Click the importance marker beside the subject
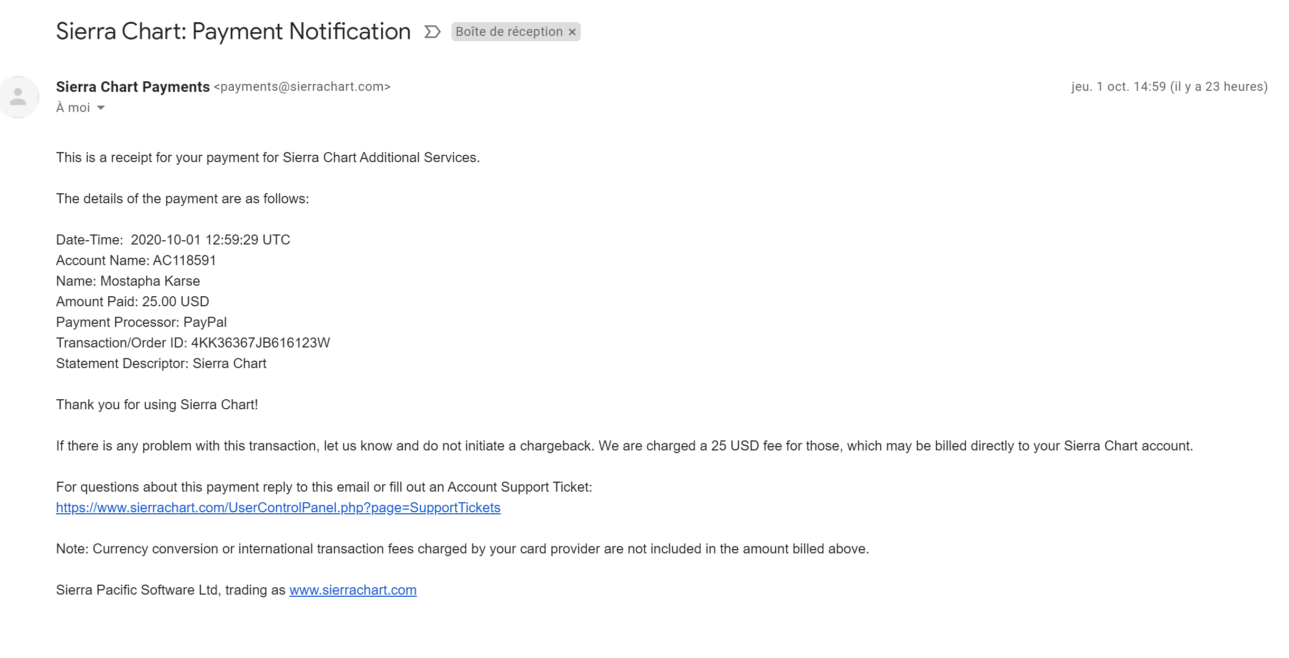 click(x=432, y=32)
